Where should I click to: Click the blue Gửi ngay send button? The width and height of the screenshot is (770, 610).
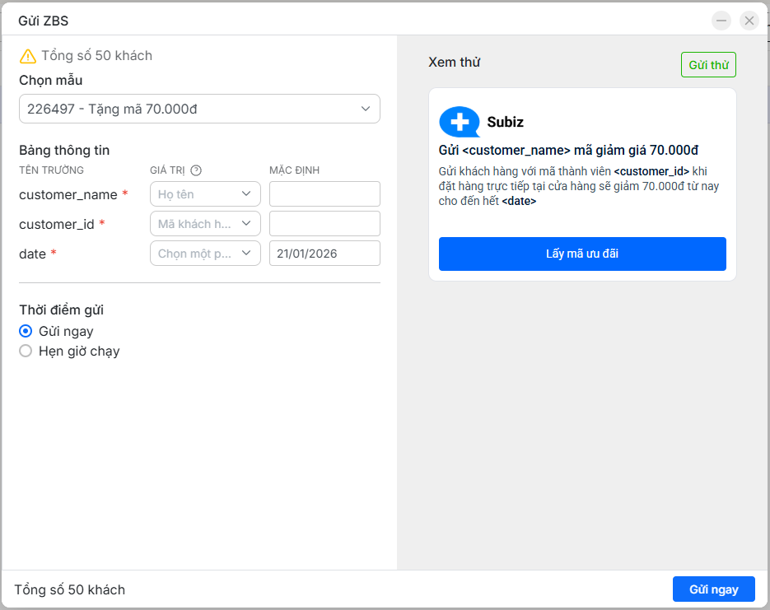(x=713, y=589)
